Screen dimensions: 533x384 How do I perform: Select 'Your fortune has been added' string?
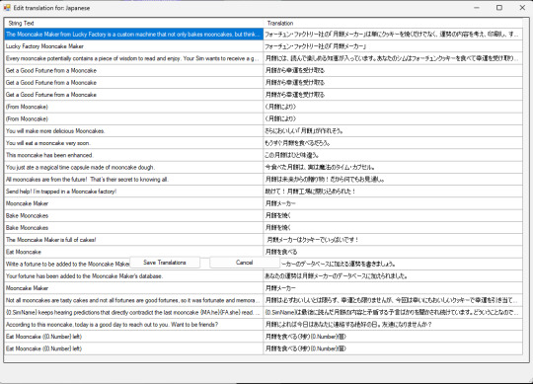pos(134,276)
